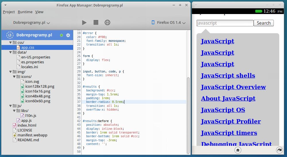The height and width of the screenshot is (157, 287).
Task: Open the JavaScript Profiler link
Action: [231, 121]
